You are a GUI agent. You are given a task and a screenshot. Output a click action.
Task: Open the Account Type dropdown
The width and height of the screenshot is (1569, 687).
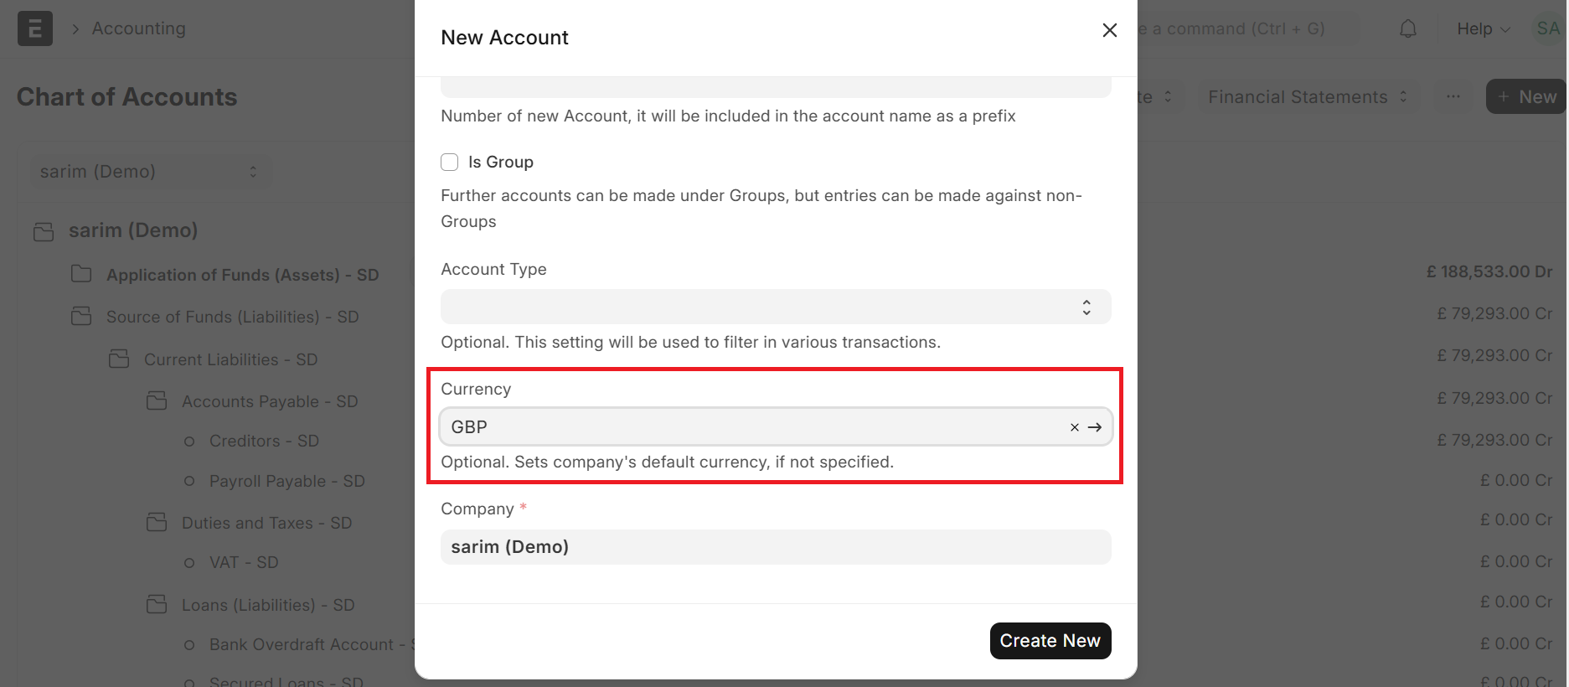tap(776, 307)
